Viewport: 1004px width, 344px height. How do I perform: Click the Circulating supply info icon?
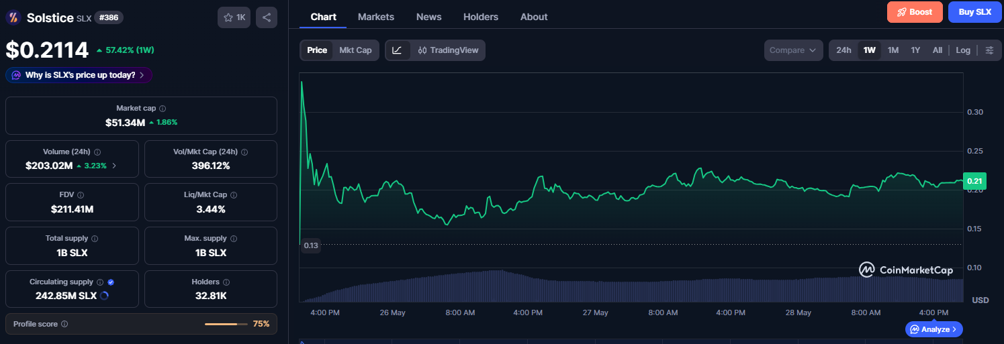coord(100,282)
